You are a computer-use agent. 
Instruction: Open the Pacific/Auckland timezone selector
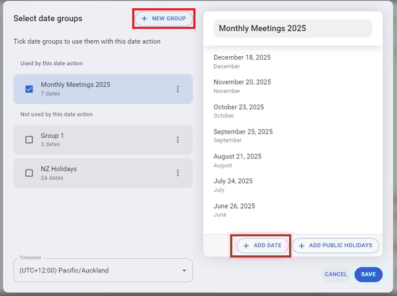coord(95,271)
